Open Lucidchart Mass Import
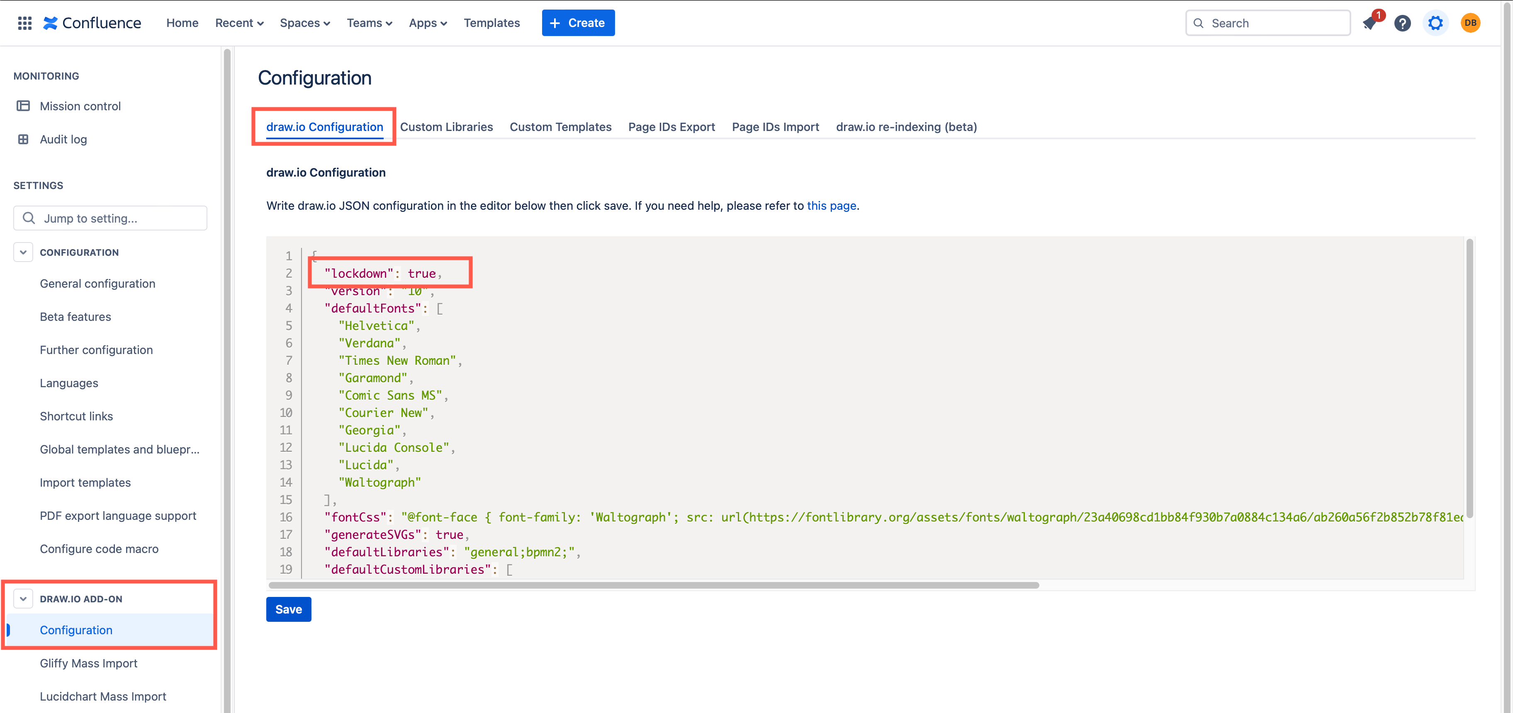 [x=103, y=696]
